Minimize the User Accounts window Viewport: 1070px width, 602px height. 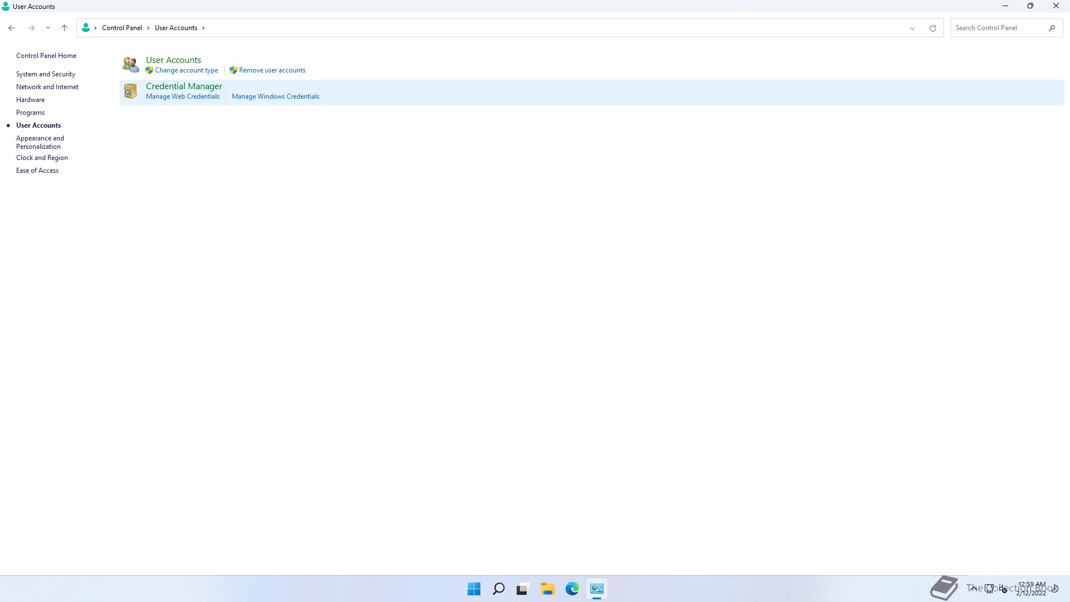[x=1005, y=6]
